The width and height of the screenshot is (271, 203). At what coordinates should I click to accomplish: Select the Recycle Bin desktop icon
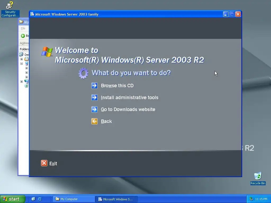pos(258,176)
